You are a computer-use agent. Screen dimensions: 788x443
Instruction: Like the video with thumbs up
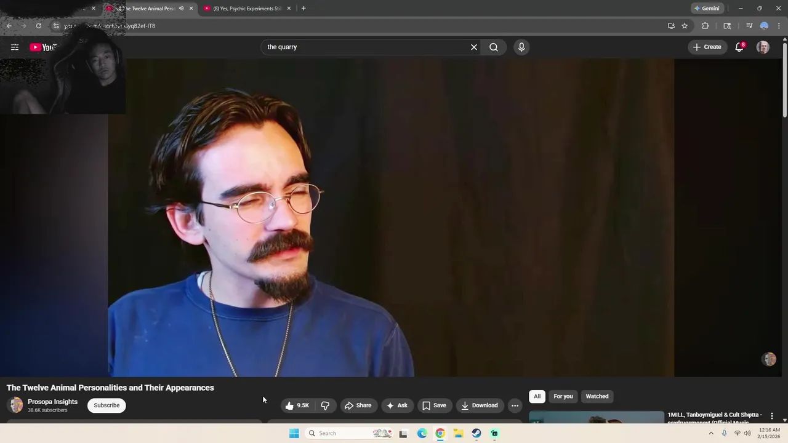coord(297,405)
